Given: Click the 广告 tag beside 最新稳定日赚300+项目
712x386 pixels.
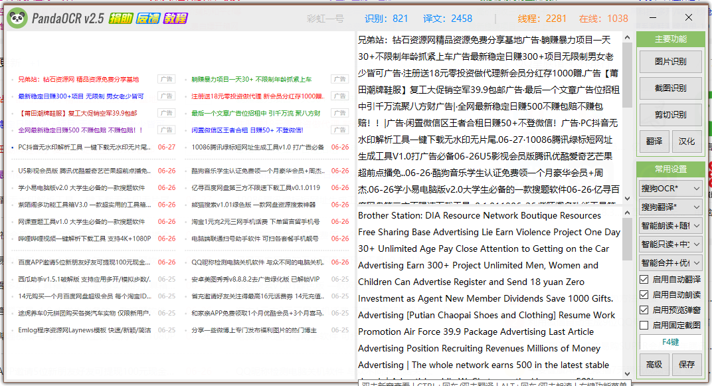Looking at the screenshot, I should pyautogui.click(x=166, y=96).
